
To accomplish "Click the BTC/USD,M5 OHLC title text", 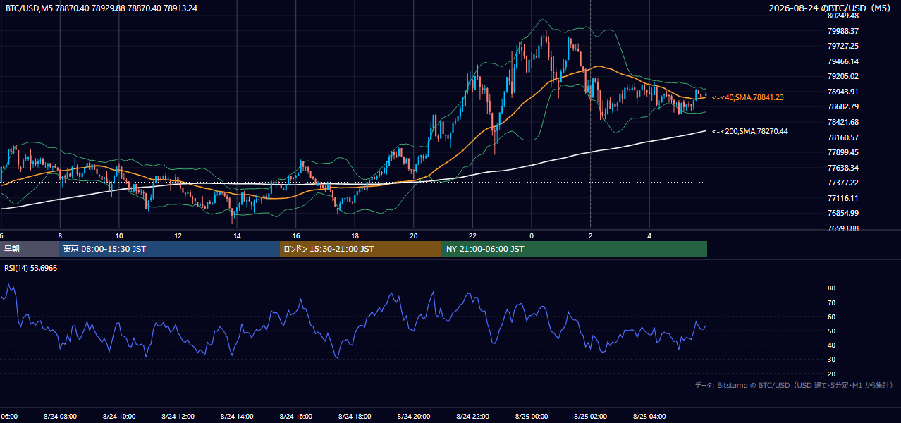I will 102,8.
